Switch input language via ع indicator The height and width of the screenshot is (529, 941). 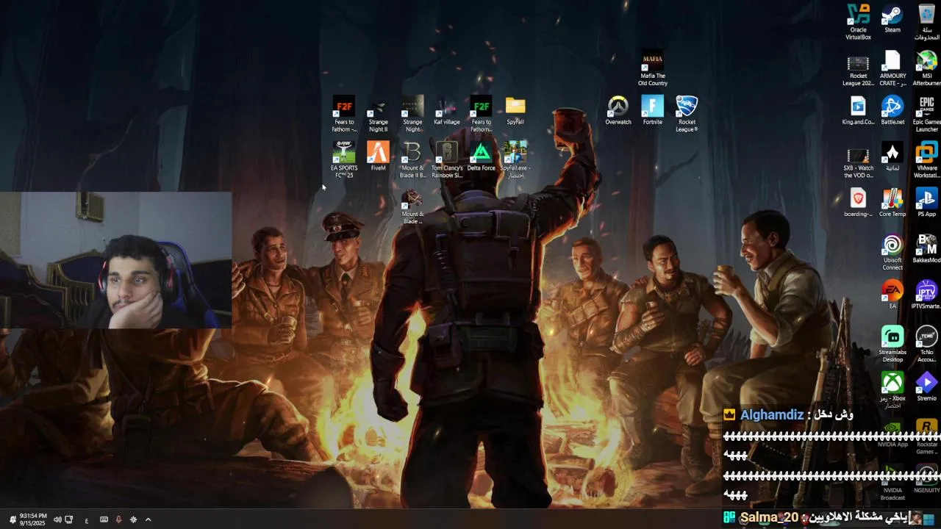[86, 520]
